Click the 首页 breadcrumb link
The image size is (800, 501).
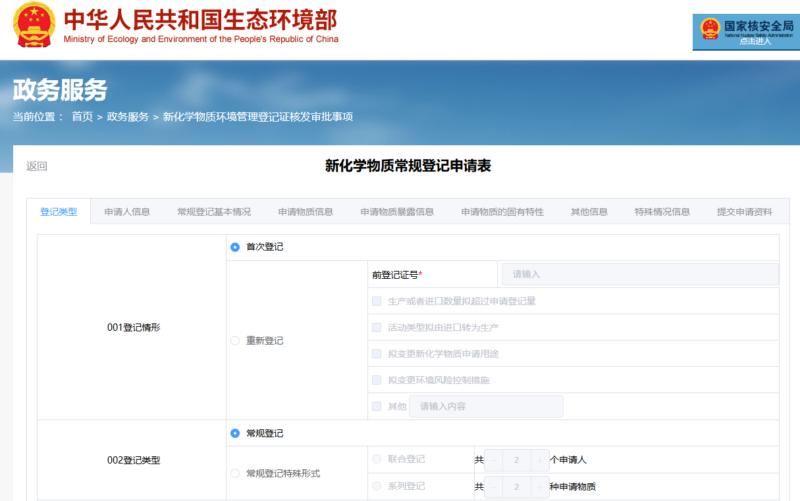pos(82,117)
